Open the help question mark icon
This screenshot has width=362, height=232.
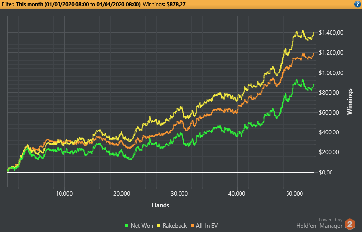pos(358,4)
